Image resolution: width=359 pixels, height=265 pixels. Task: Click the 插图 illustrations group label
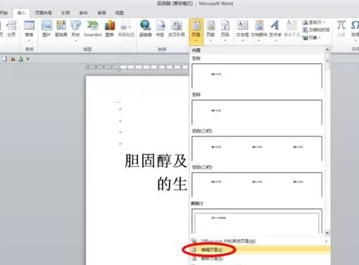[x=88, y=49]
